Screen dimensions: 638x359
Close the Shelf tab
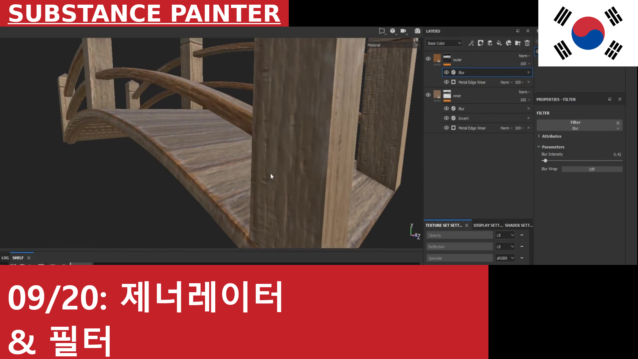[29, 258]
